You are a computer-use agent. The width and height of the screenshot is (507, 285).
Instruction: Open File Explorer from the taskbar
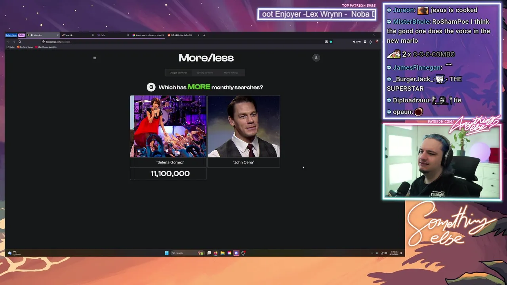click(x=222, y=253)
